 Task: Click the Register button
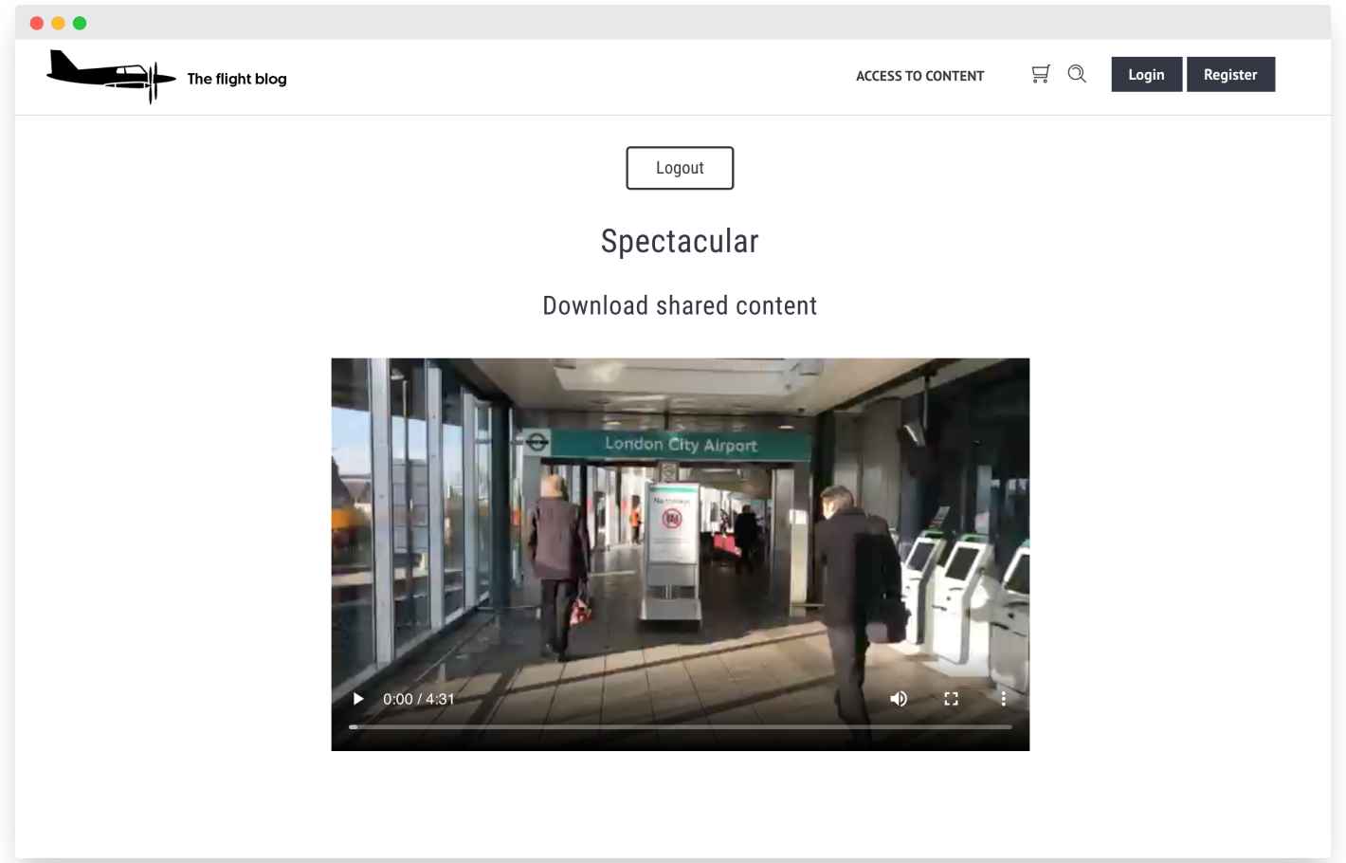[1230, 75]
